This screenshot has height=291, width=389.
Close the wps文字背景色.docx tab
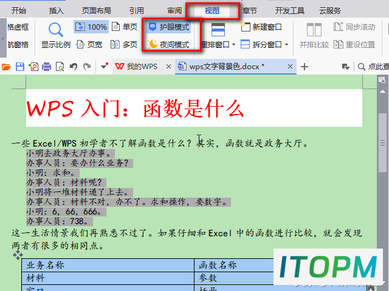tap(290, 67)
